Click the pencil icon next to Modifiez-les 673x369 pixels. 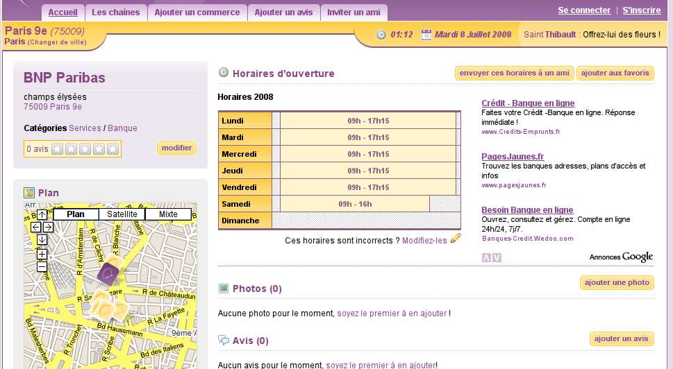point(456,238)
